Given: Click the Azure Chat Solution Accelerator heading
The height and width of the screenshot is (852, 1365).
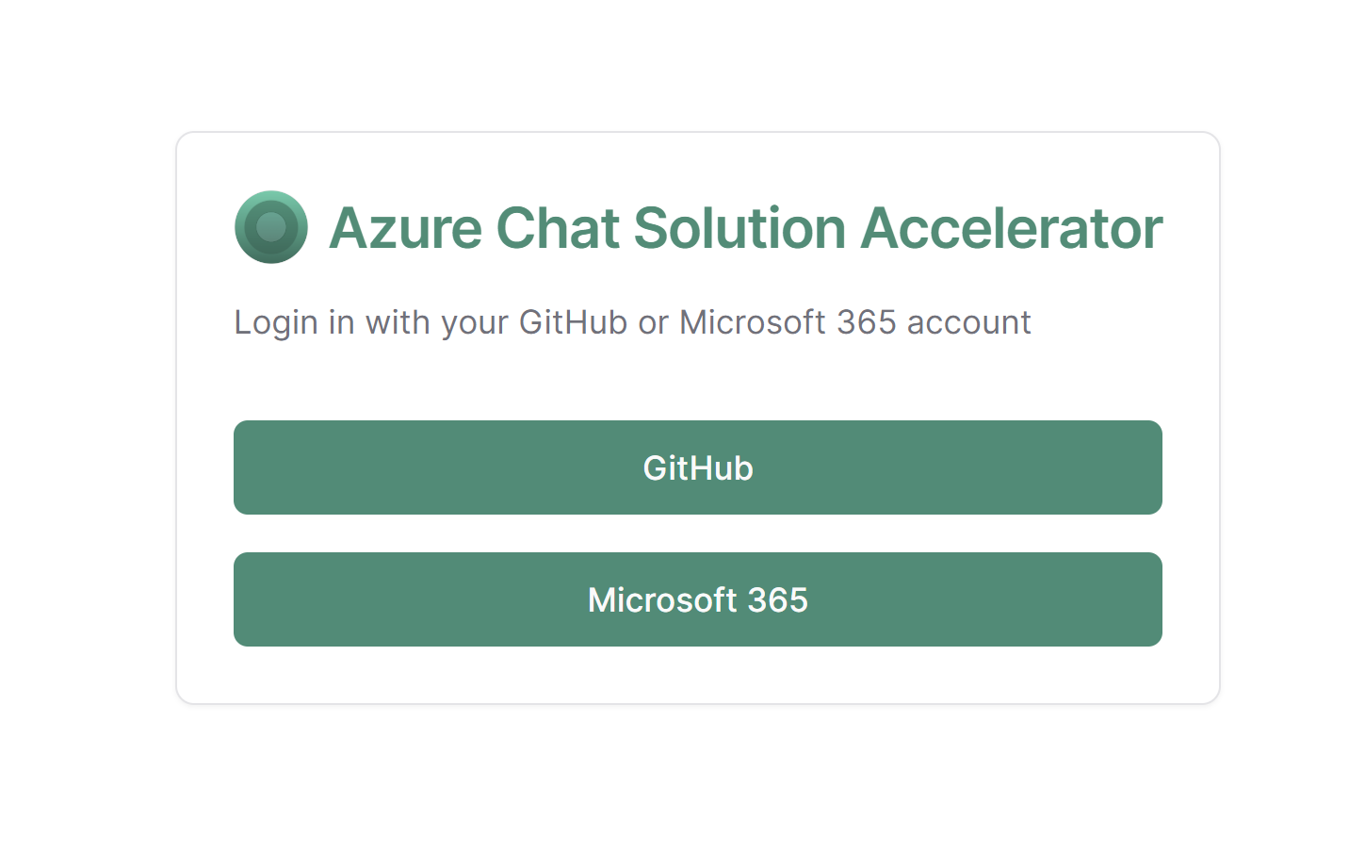Looking at the screenshot, I should coord(744,227).
